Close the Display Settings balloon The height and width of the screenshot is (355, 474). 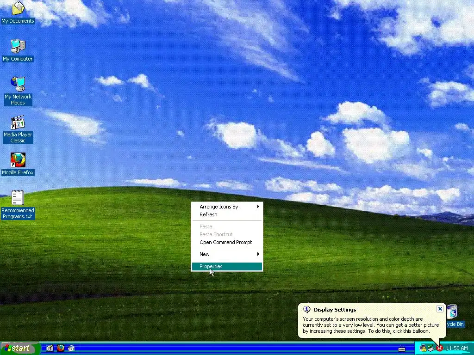[x=440, y=309]
